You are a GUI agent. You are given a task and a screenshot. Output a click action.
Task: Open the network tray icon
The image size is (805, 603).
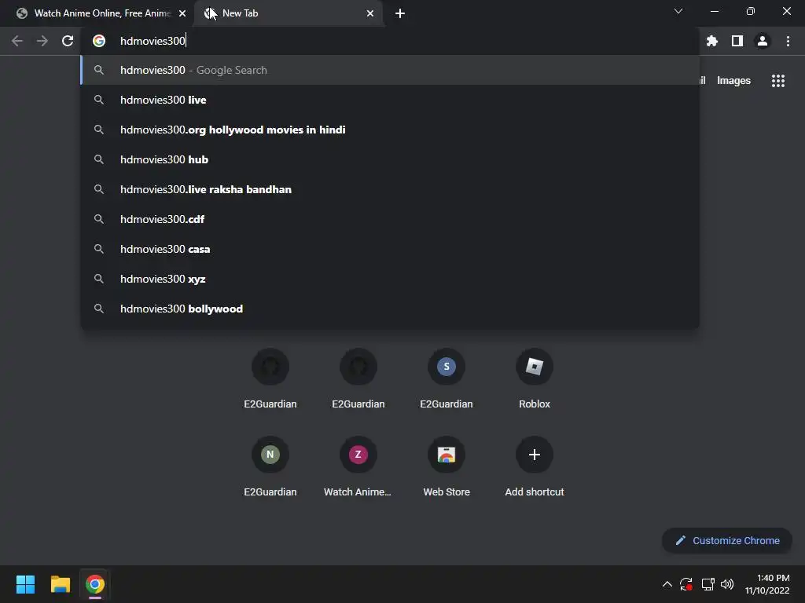pyautogui.click(x=708, y=584)
